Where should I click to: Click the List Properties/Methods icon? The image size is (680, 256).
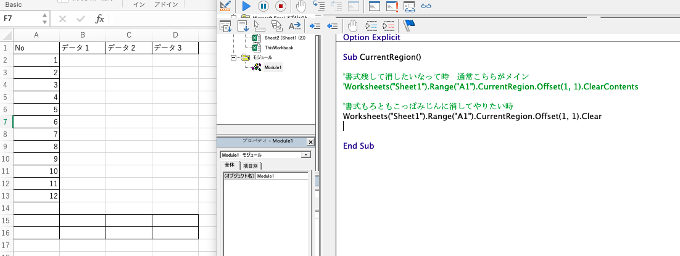225,26
